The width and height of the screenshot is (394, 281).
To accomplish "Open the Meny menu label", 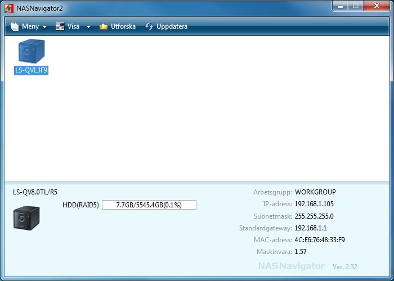I will click(x=30, y=26).
